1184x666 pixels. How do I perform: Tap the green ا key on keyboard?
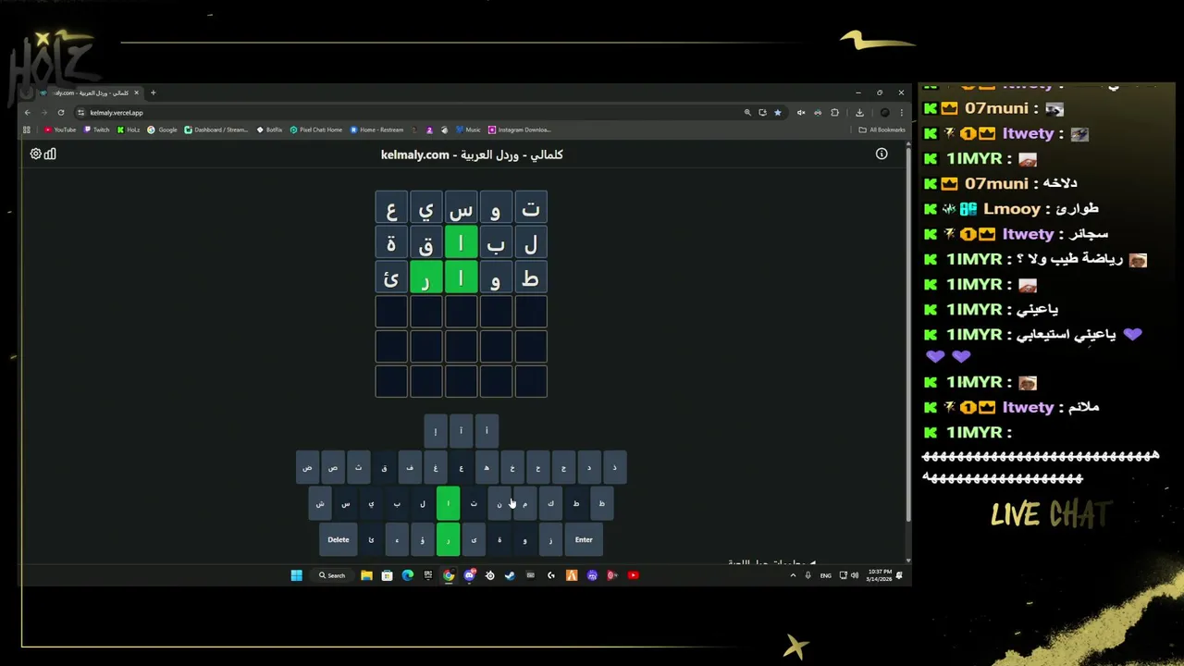[448, 503]
